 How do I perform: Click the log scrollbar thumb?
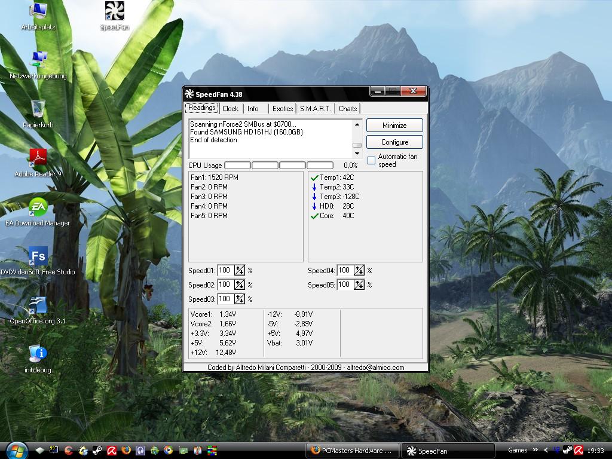click(357, 145)
